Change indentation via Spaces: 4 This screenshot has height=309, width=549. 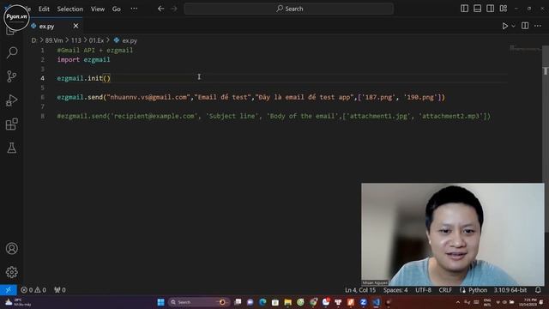click(x=395, y=290)
